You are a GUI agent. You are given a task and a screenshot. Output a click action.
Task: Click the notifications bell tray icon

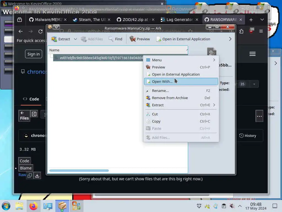[x=199, y=206]
